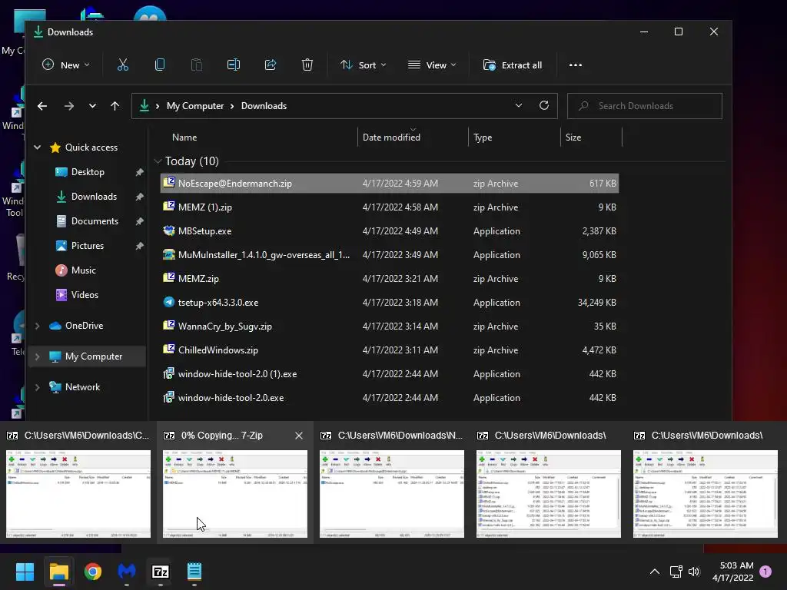Go back with the left arrow
This screenshot has width=787, height=590.
[42, 106]
